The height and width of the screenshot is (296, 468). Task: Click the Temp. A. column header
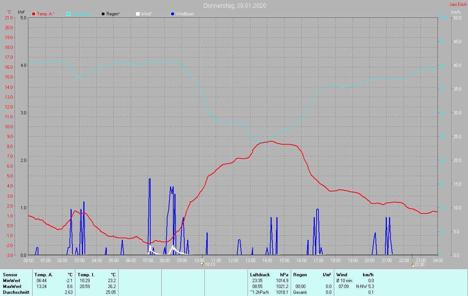(x=44, y=274)
